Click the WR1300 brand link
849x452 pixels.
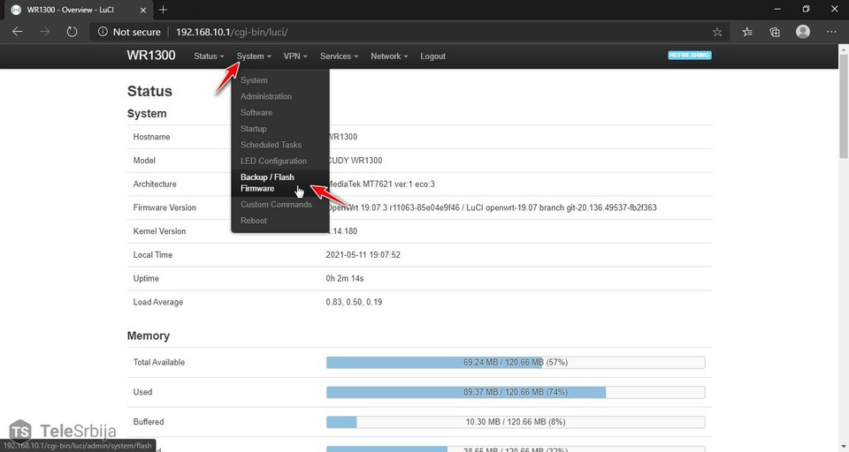(151, 56)
